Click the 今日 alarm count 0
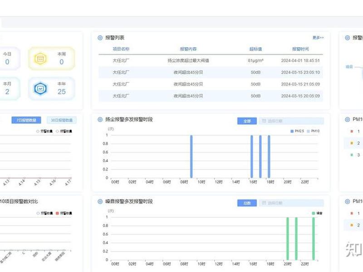The height and width of the screenshot is (272, 363). tap(7, 62)
